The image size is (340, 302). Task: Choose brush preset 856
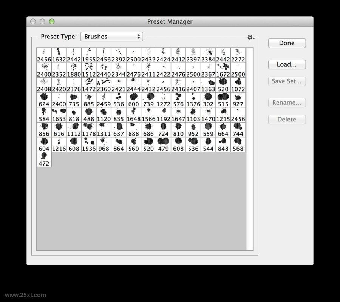click(x=44, y=130)
